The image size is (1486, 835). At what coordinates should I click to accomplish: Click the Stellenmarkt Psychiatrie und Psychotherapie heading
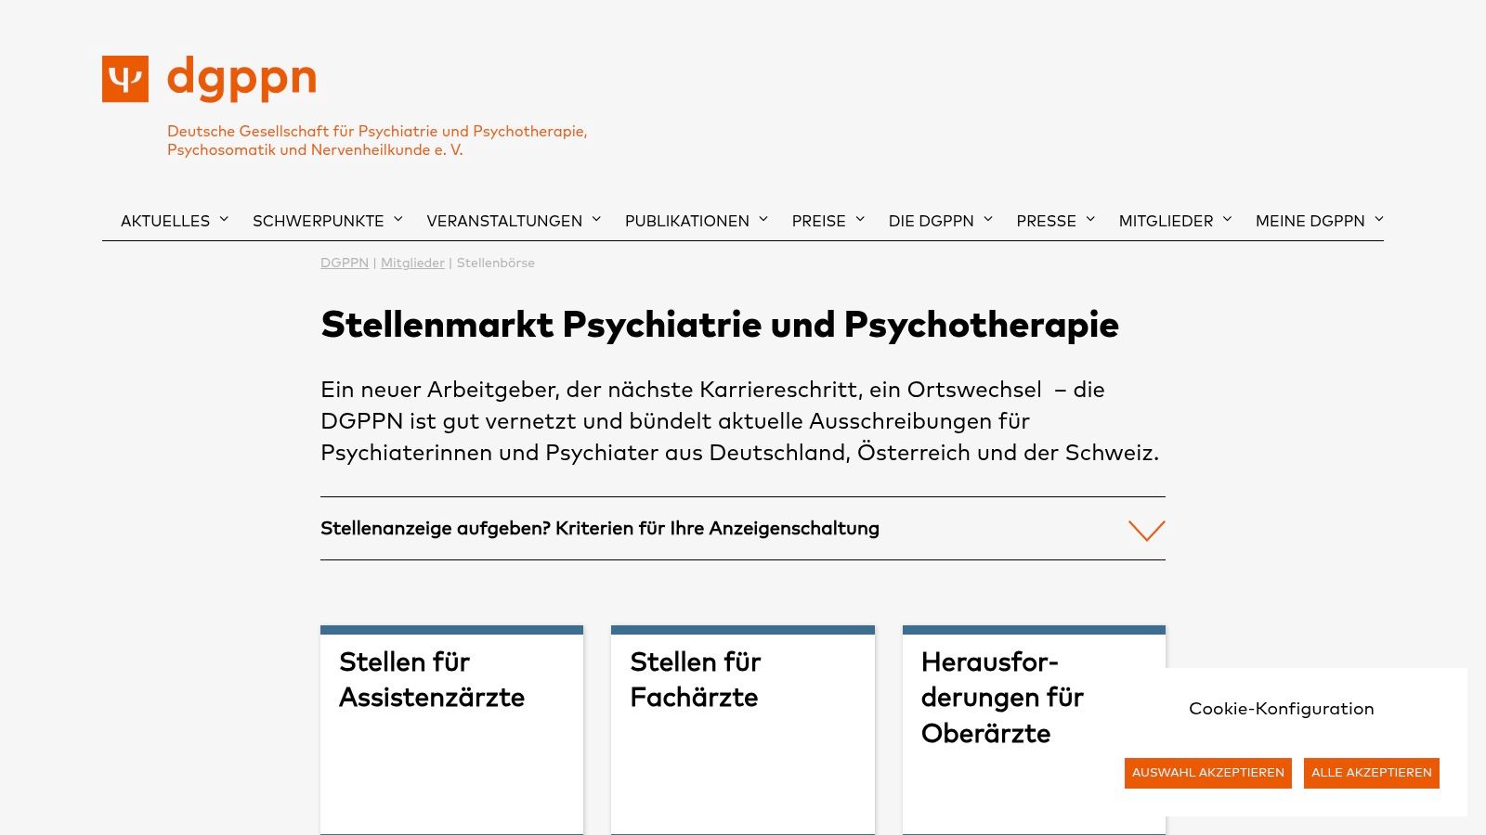click(720, 326)
